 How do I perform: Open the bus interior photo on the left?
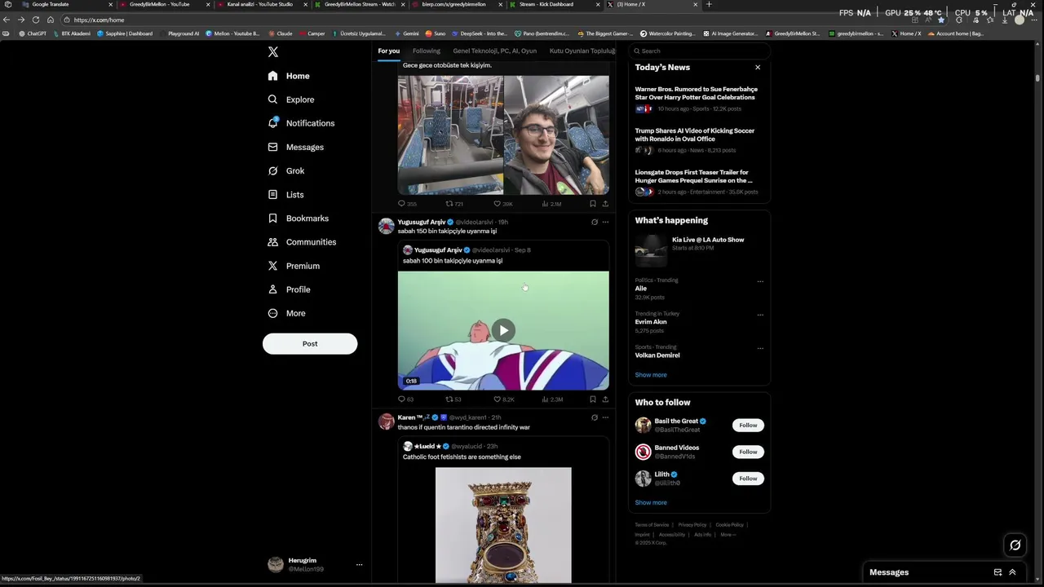[x=450, y=135]
